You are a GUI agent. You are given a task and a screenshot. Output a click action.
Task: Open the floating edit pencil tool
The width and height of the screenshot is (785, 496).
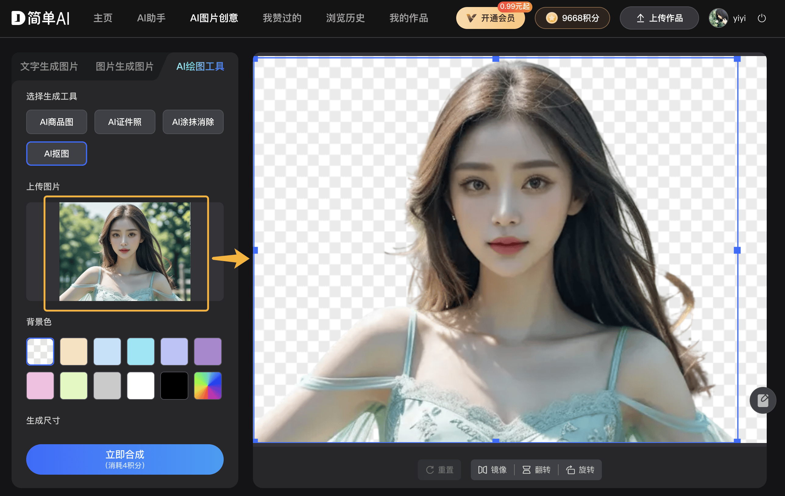point(762,400)
